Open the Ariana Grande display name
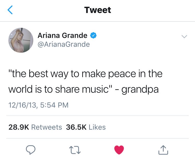 [62, 35]
